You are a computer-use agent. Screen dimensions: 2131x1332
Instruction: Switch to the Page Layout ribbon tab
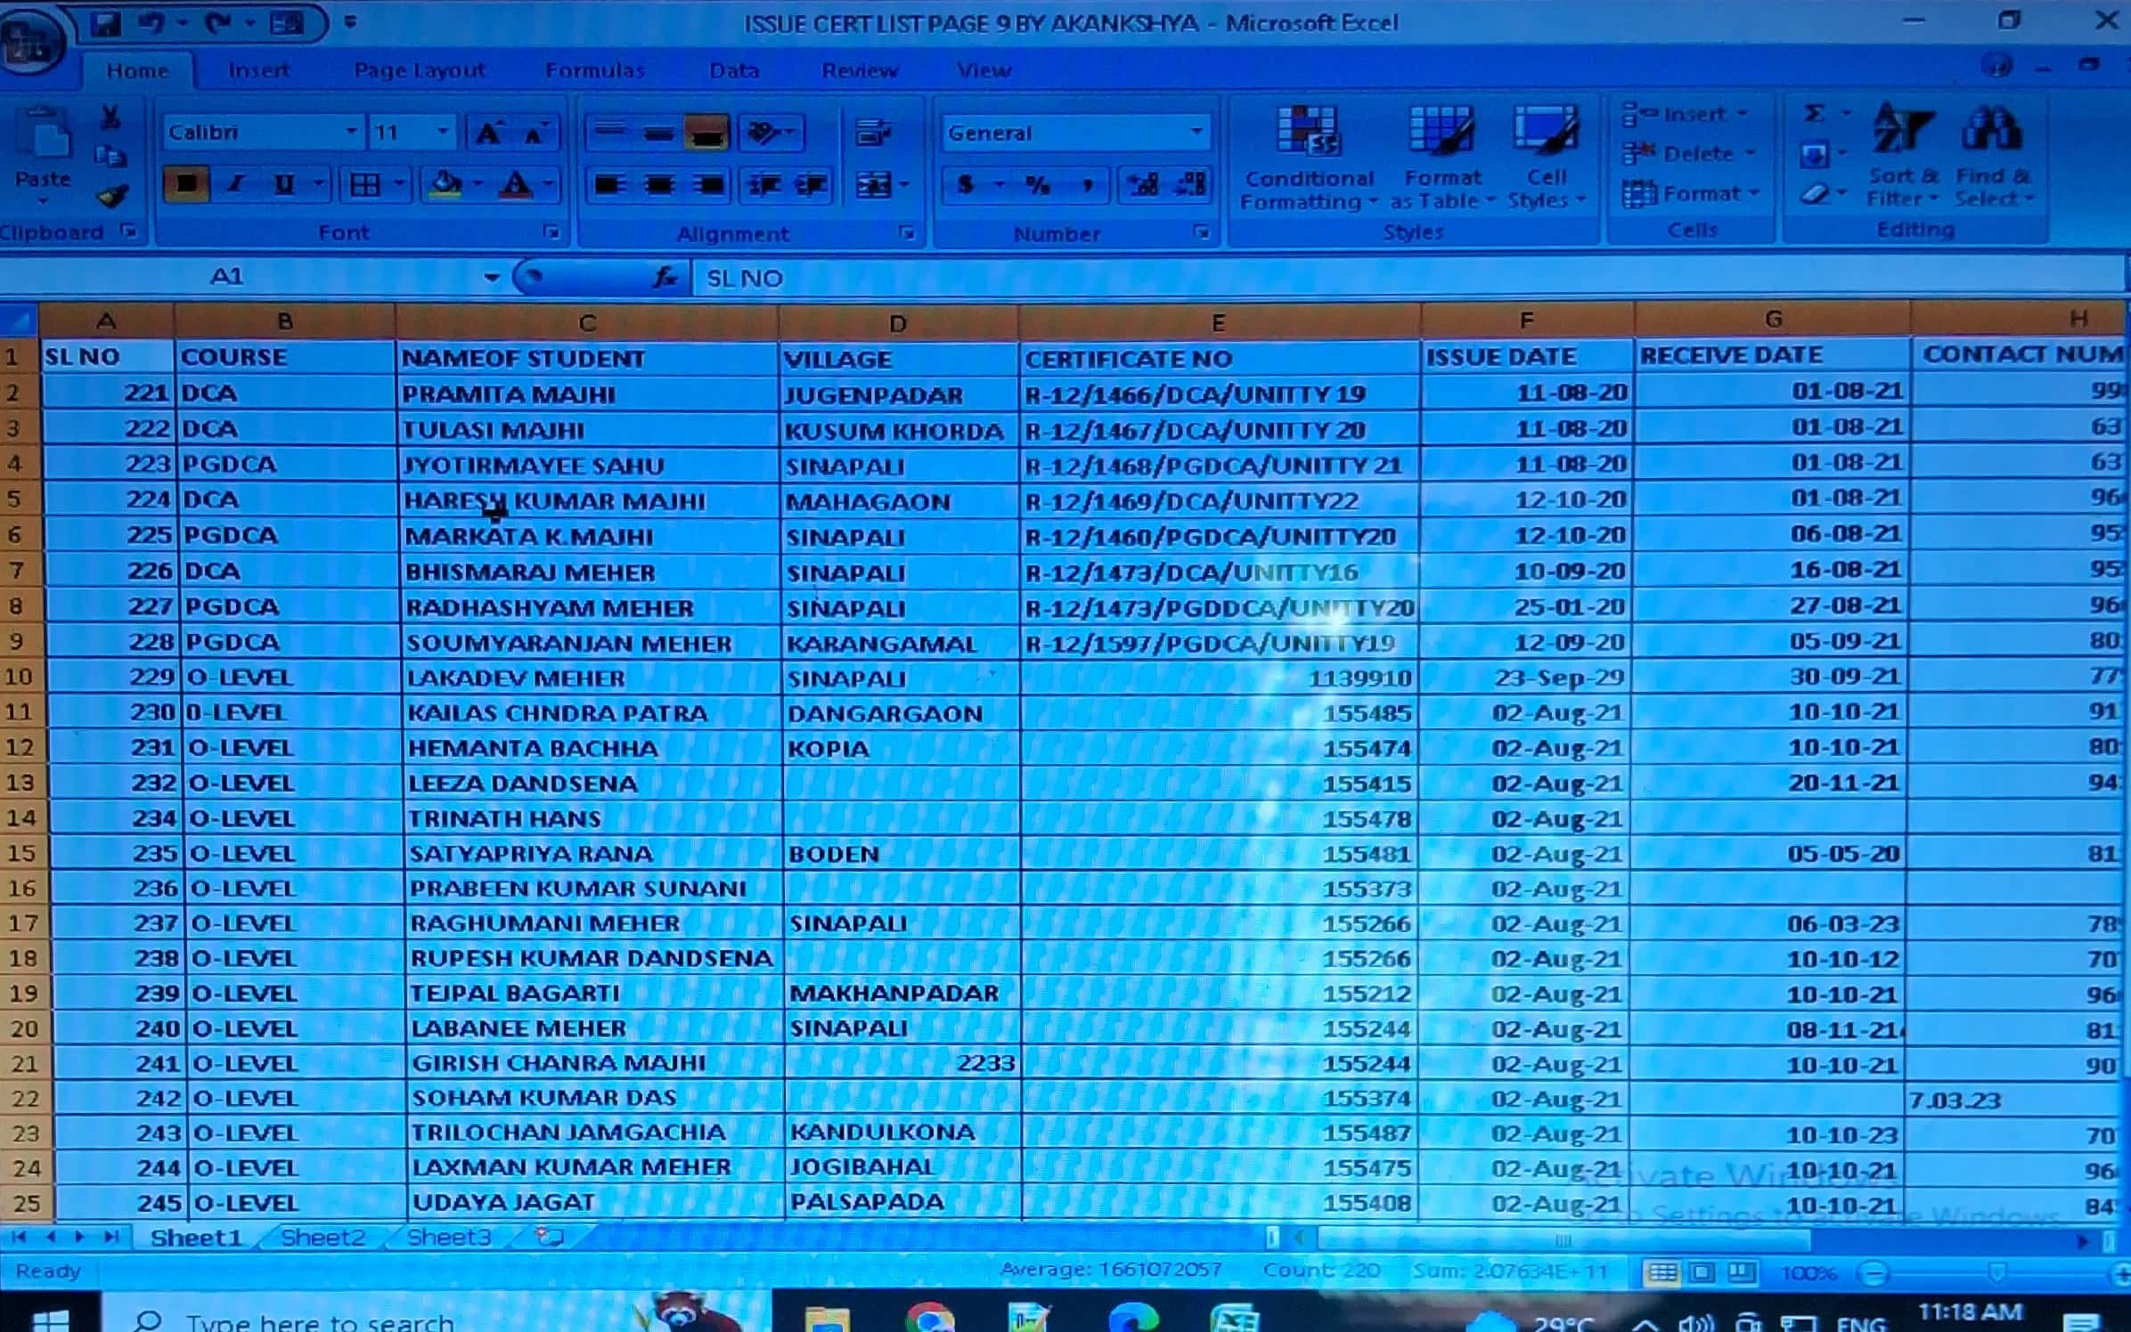[419, 70]
